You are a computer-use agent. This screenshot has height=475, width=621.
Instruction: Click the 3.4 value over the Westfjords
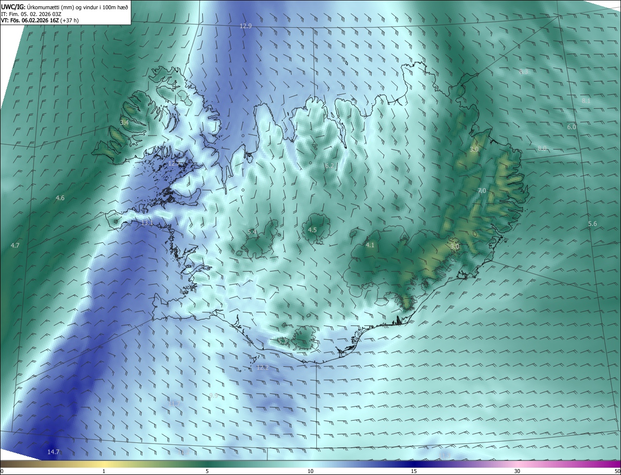(x=125, y=123)
